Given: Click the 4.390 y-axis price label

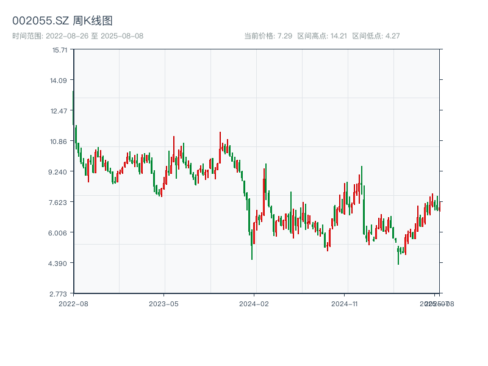Looking at the screenshot, I should (60, 264).
